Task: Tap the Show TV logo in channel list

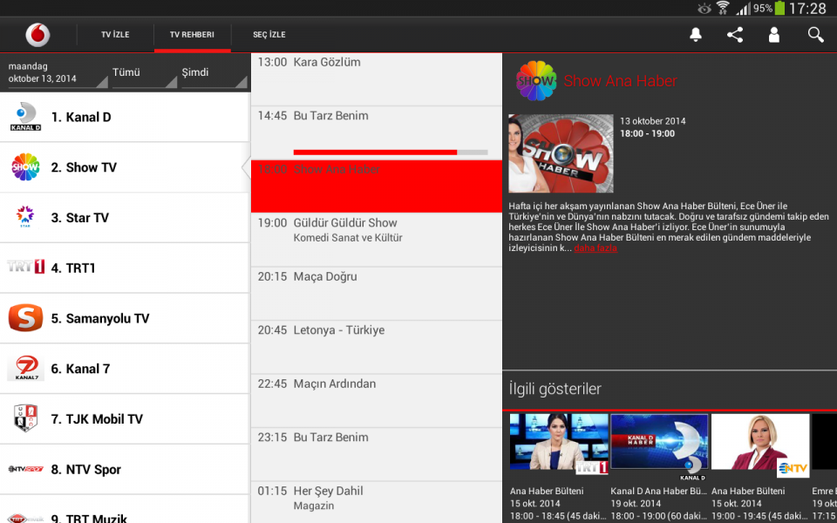Action: [25, 167]
